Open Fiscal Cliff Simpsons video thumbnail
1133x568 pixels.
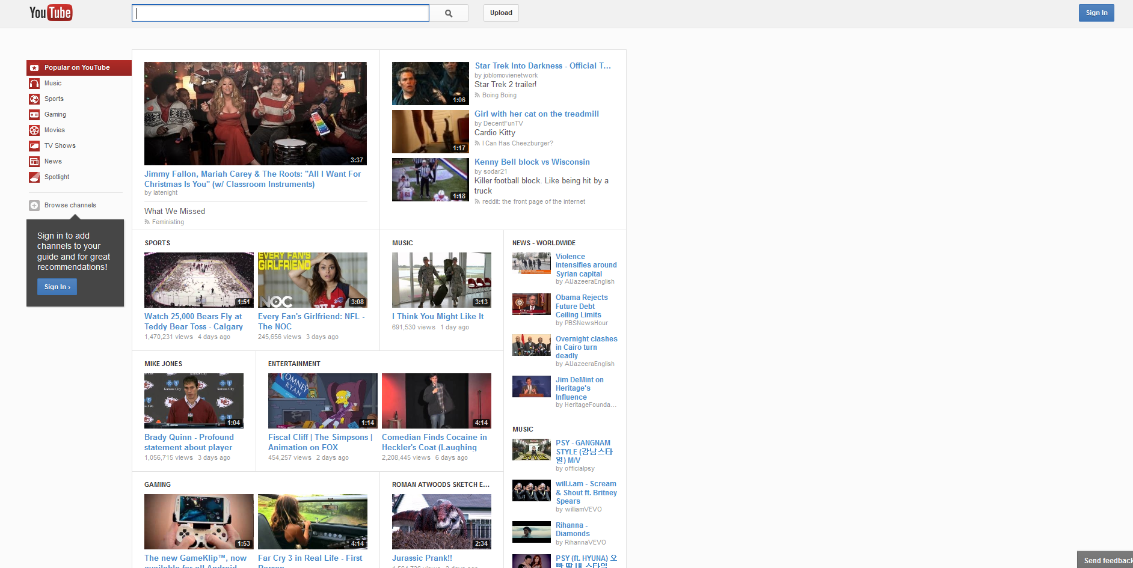[323, 401]
